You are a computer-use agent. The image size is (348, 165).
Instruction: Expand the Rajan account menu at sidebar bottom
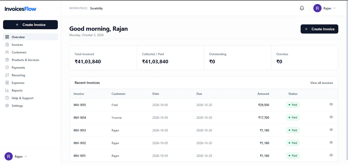click(x=16, y=156)
